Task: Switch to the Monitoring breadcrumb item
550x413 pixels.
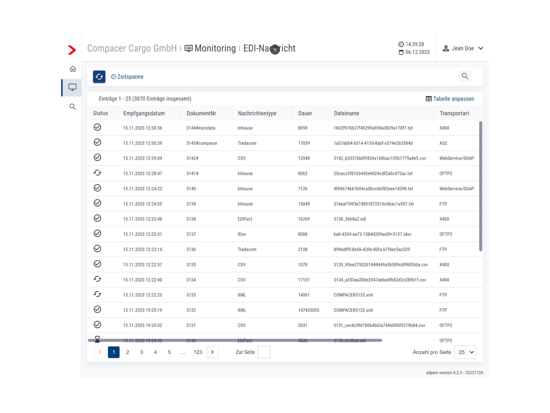Action: click(215, 48)
